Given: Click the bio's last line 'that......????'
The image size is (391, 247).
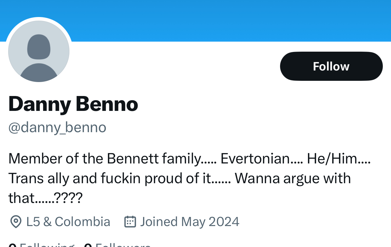Looking at the screenshot, I should click(x=45, y=198).
